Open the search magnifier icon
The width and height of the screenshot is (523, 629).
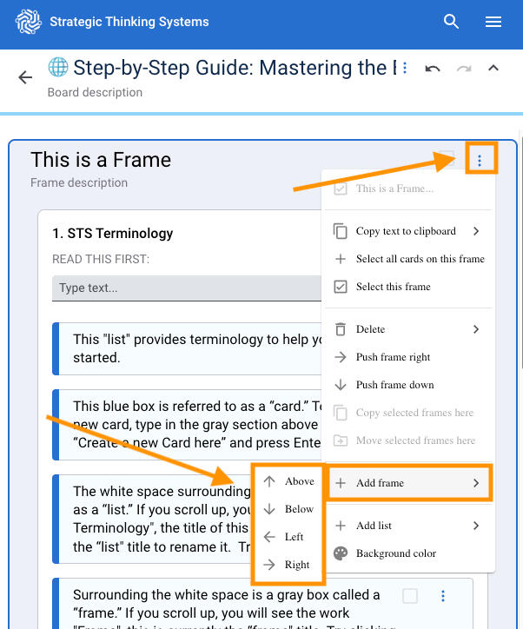tap(451, 22)
